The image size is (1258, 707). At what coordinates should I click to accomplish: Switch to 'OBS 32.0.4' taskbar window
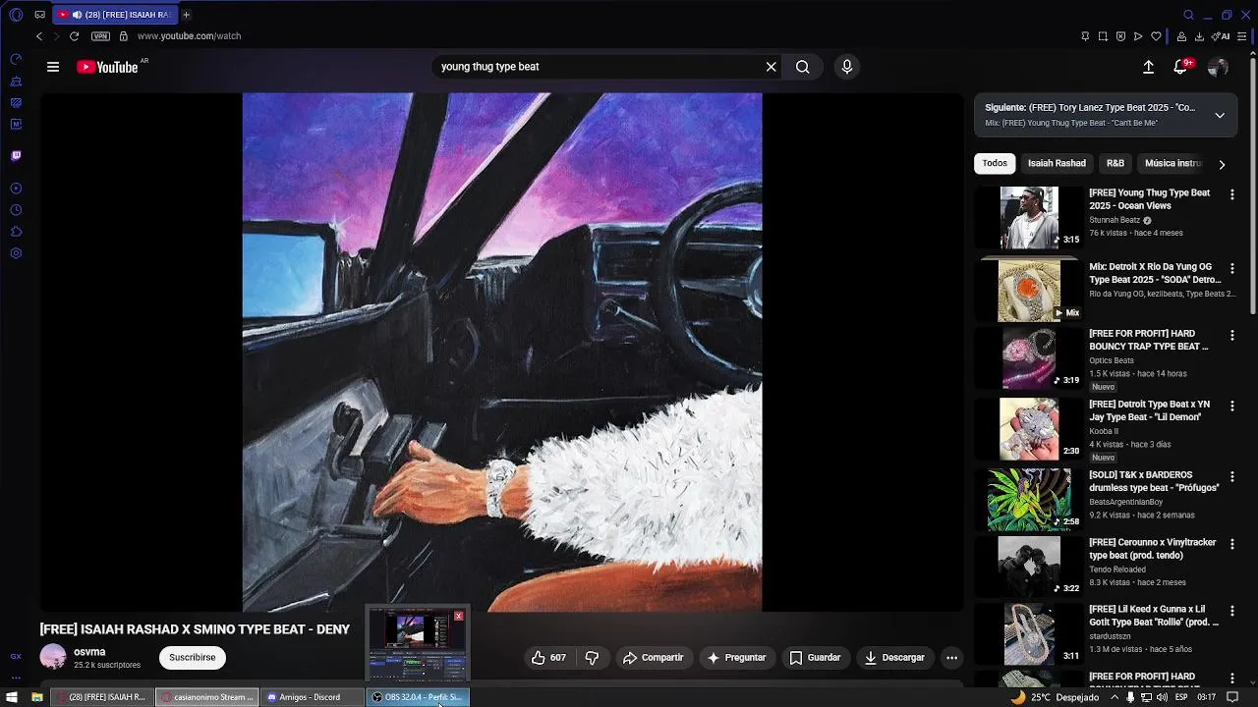418,697
